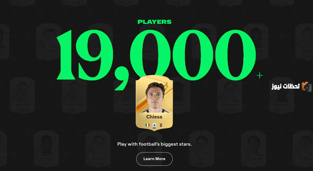Image resolution: width=313 pixels, height=171 pixels.
Task: Click the Serie A league badge on the card
Action: (x=154, y=125)
